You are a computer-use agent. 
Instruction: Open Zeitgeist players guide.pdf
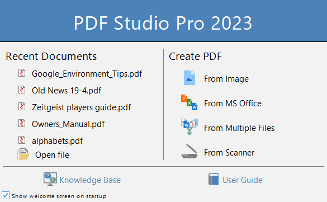[81, 107]
